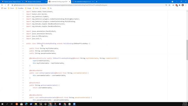Screen dimensions: 188x106
Task: Click MultiBinding in the extends clause
Action: 68,44
